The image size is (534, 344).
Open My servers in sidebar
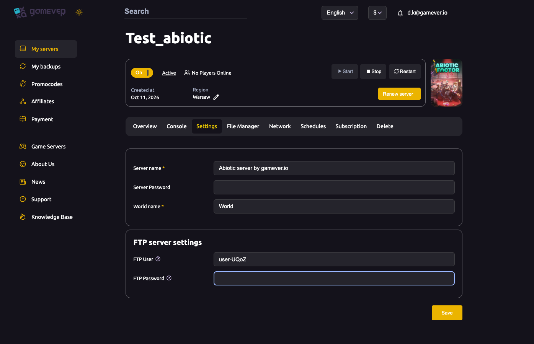pos(46,49)
